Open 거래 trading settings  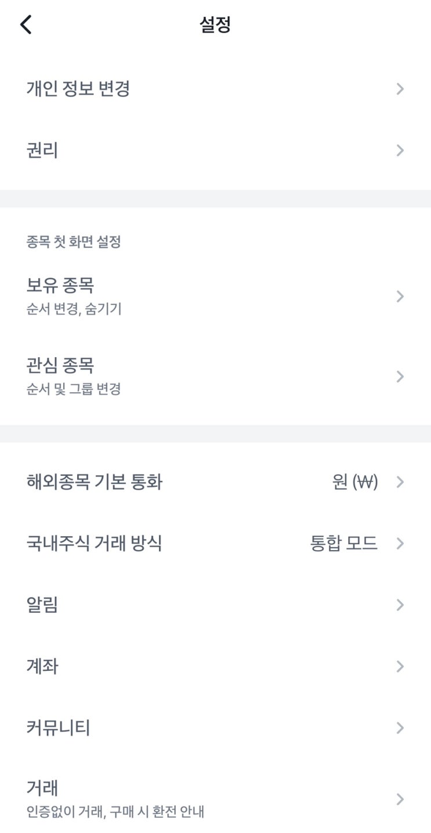pyautogui.click(x=42, y=789)
